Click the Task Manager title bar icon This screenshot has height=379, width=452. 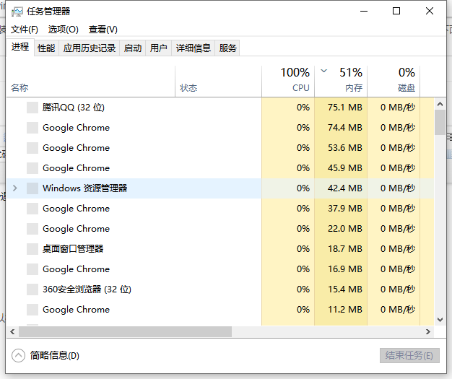[x=17, y=12]
